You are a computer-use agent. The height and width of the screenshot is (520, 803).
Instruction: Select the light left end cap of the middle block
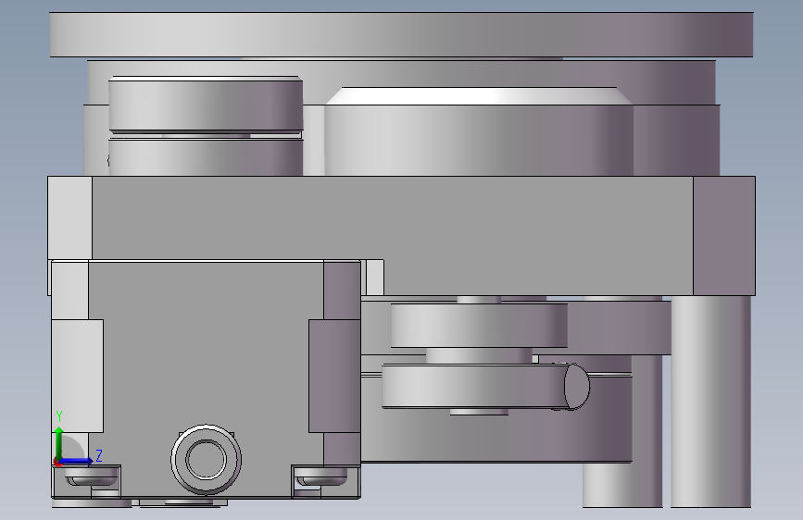pyautogui.click(x=70, y=217)
